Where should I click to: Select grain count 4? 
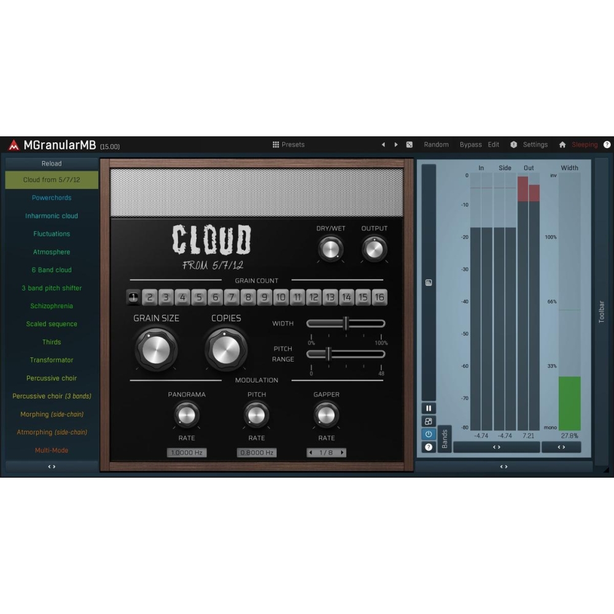182,297
